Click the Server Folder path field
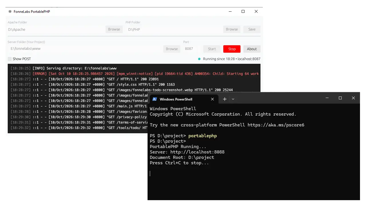Image resolution: width=366 pixels, height=205 pixels. click(85, 49)
